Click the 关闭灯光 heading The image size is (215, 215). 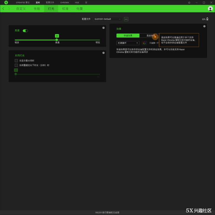pos(19,56)
